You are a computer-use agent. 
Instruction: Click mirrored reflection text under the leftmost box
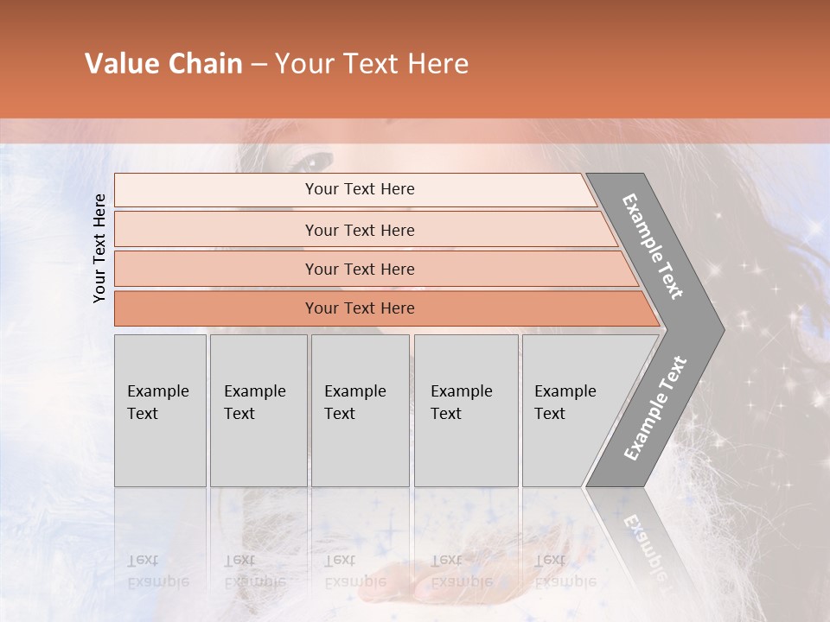coord(157,571)
